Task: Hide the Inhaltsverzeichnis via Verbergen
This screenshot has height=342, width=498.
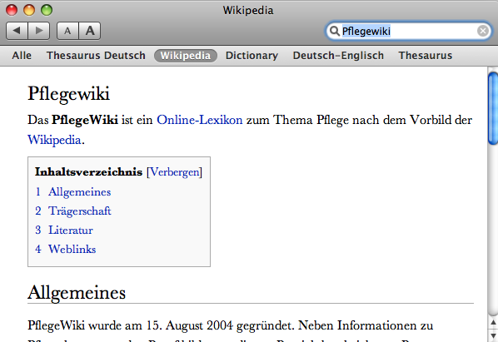Action: [x=174, y=172]
